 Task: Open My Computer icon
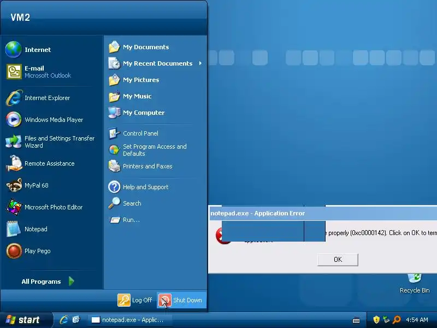[x=114, y=113]
